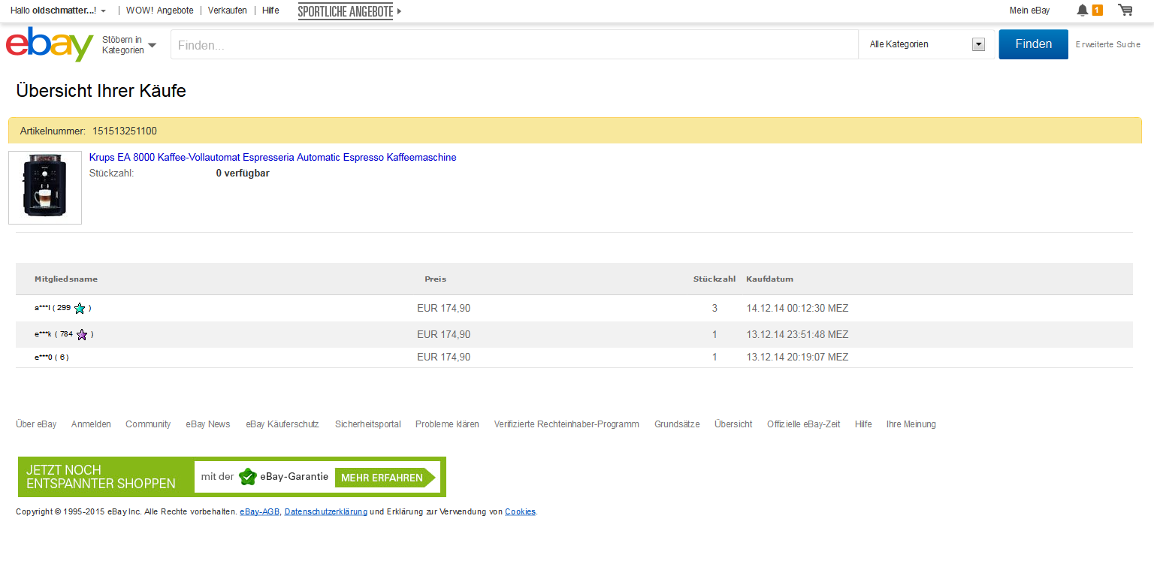Open Community footer link
1154x567 pixels.
pos(148,424)
